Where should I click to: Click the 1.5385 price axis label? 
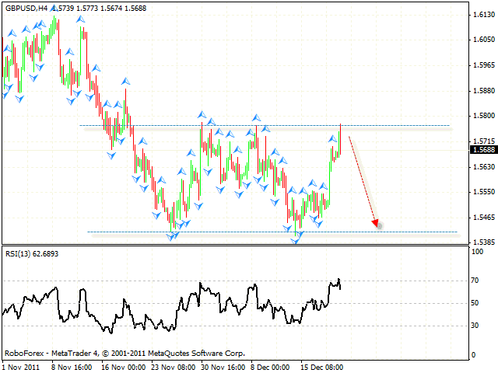point(483,242)
